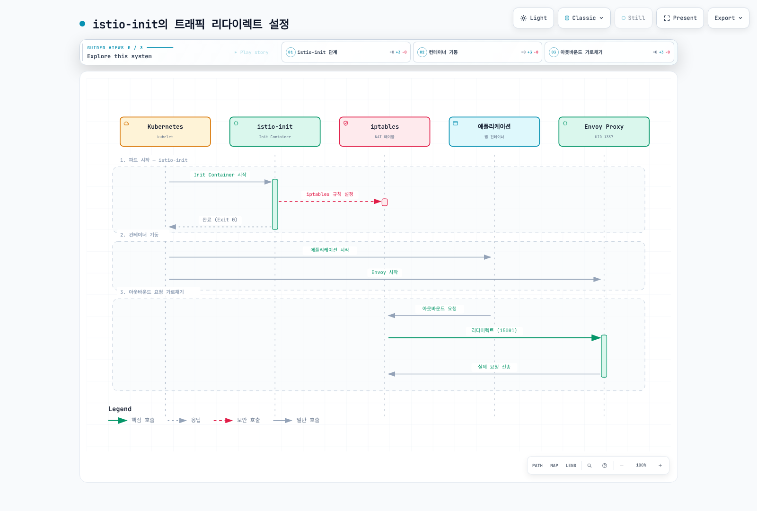Click group label '2. 컨테이너 기동'
The height and width of the screenshot is (511, 757).
(139, 235)
